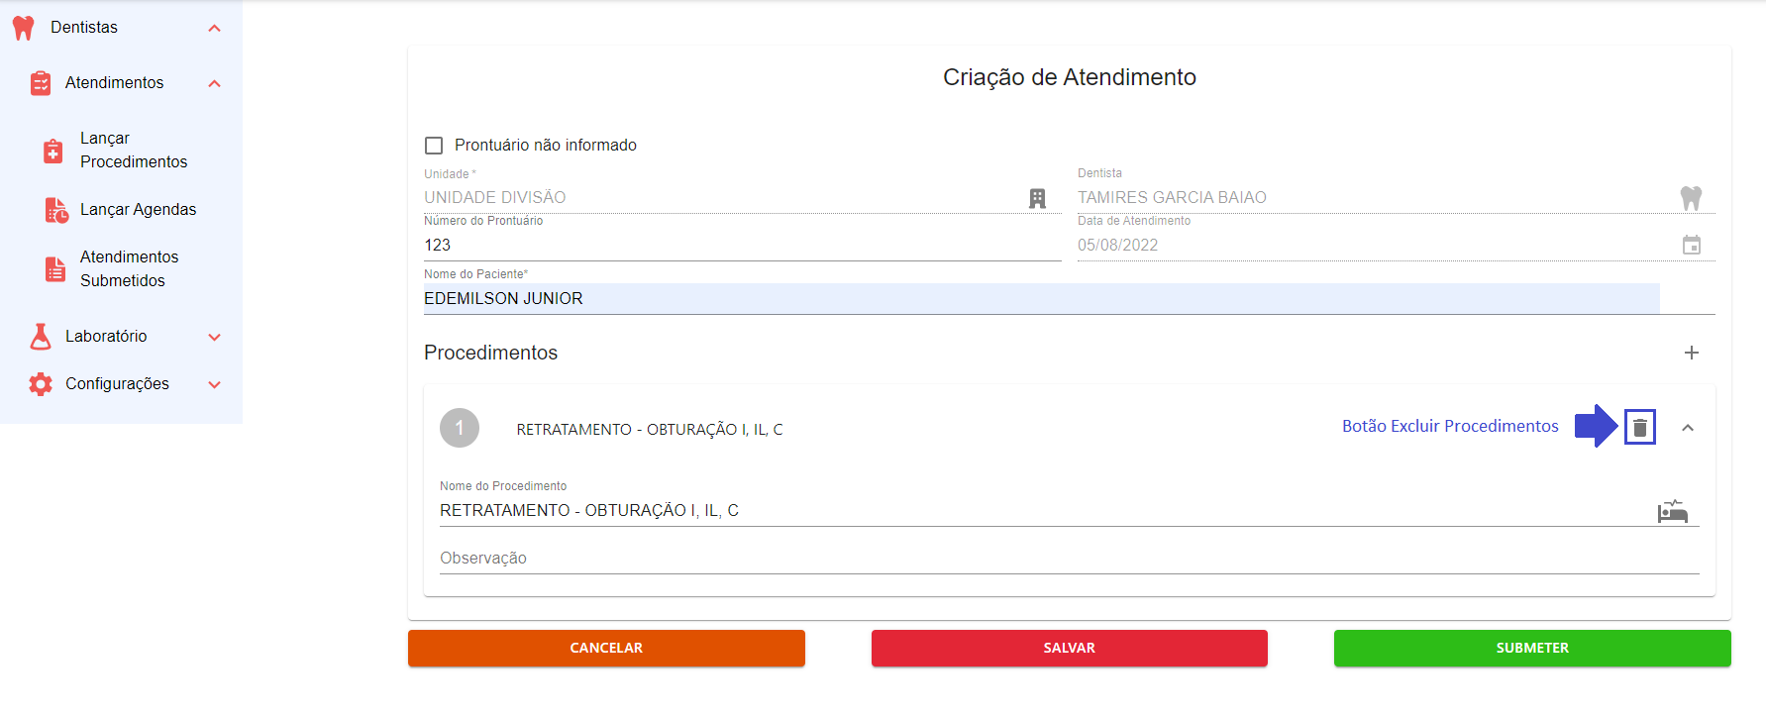Go to Atendimentos Submetidos page
The width and height of the screenshot is (1766, 717).
(129, 268)
